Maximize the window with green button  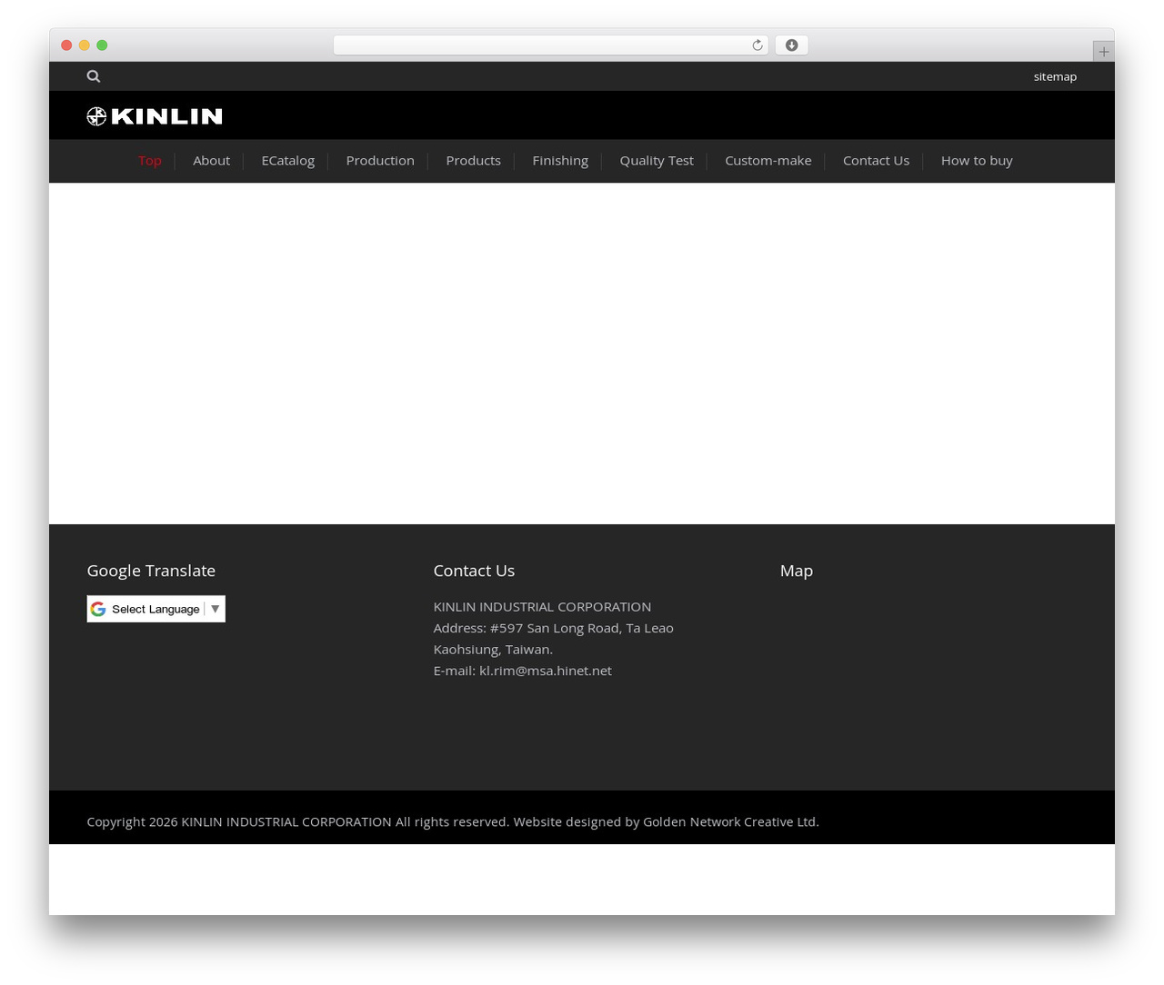102,45
